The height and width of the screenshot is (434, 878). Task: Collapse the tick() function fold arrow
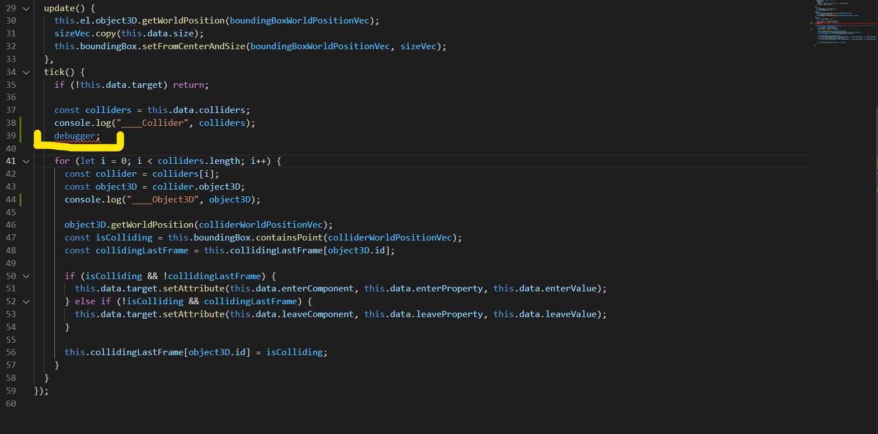click(x=26, y=72)
